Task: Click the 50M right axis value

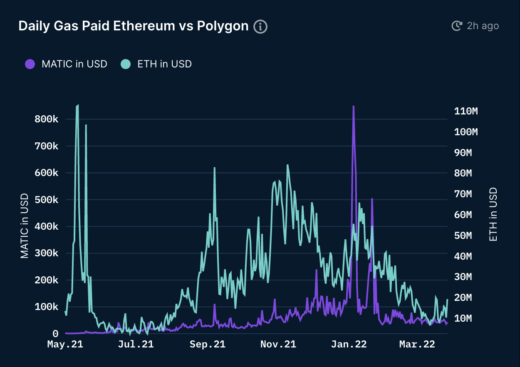Action: coord(463,236)
